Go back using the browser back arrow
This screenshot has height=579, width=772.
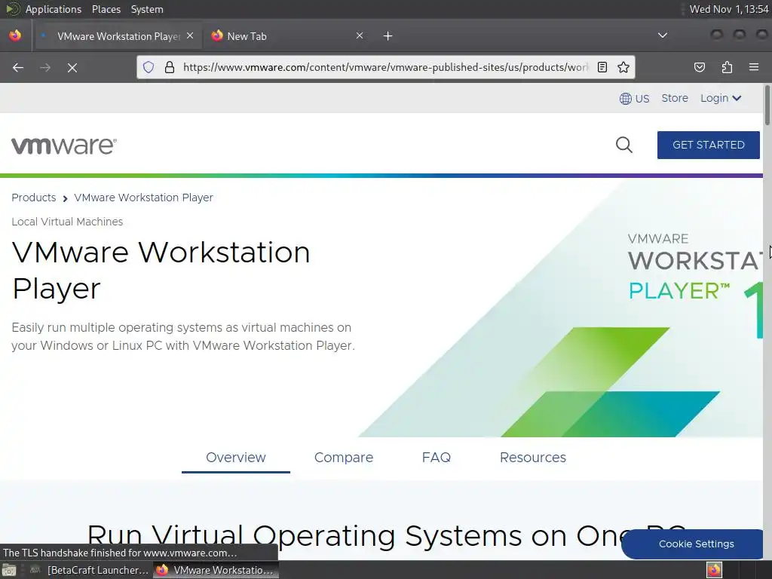coord(18,67)
